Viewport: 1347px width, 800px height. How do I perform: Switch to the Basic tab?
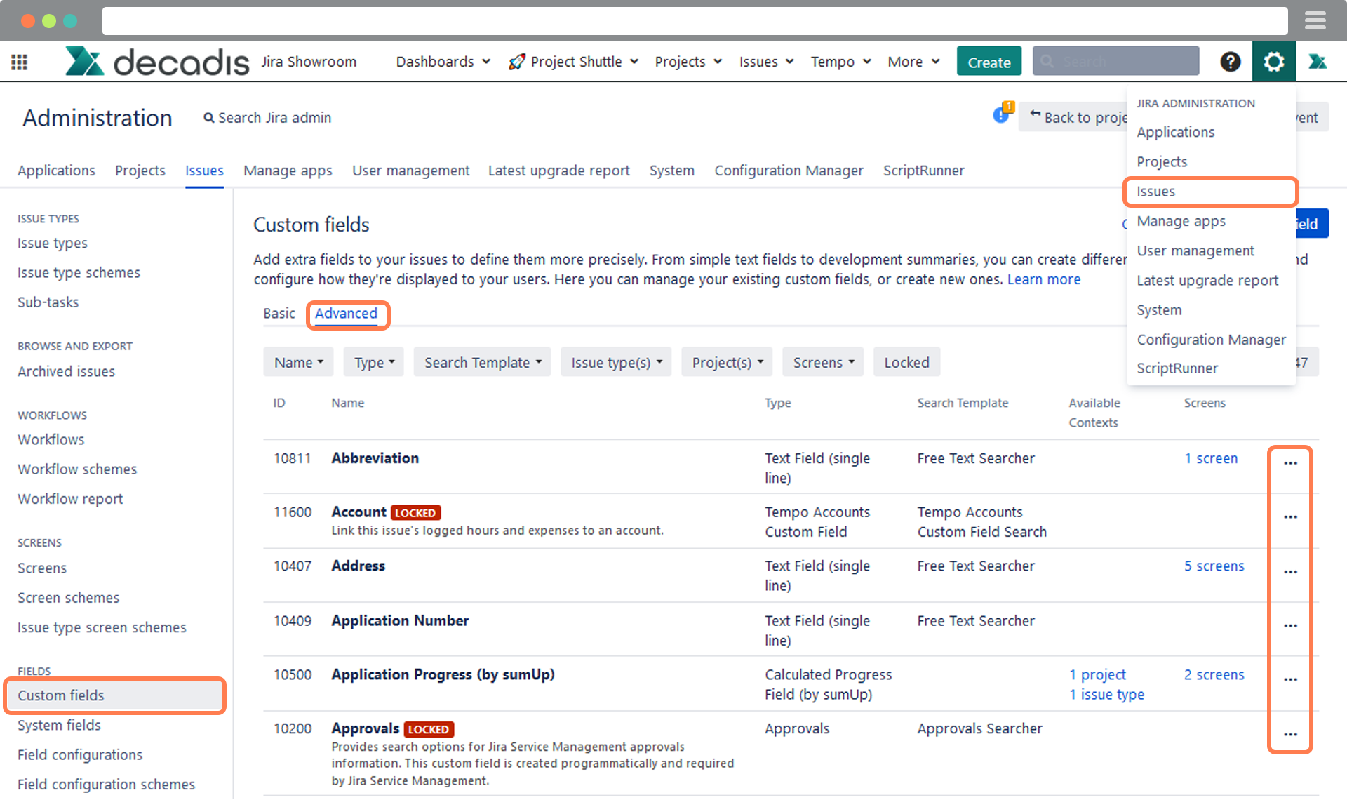click(x=279, y=314)
